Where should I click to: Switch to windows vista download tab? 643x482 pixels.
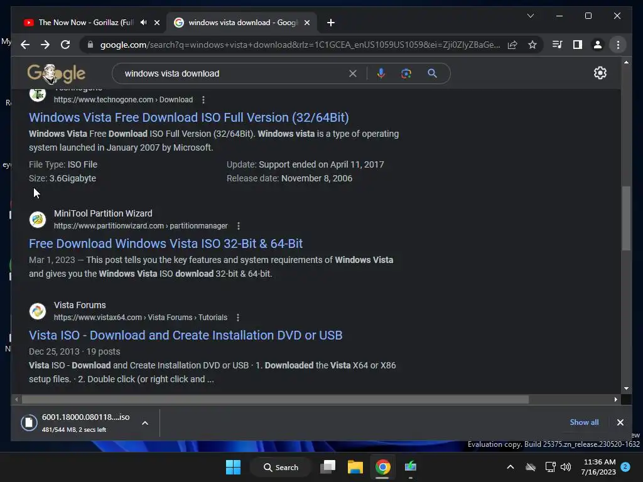coord(242,23)
